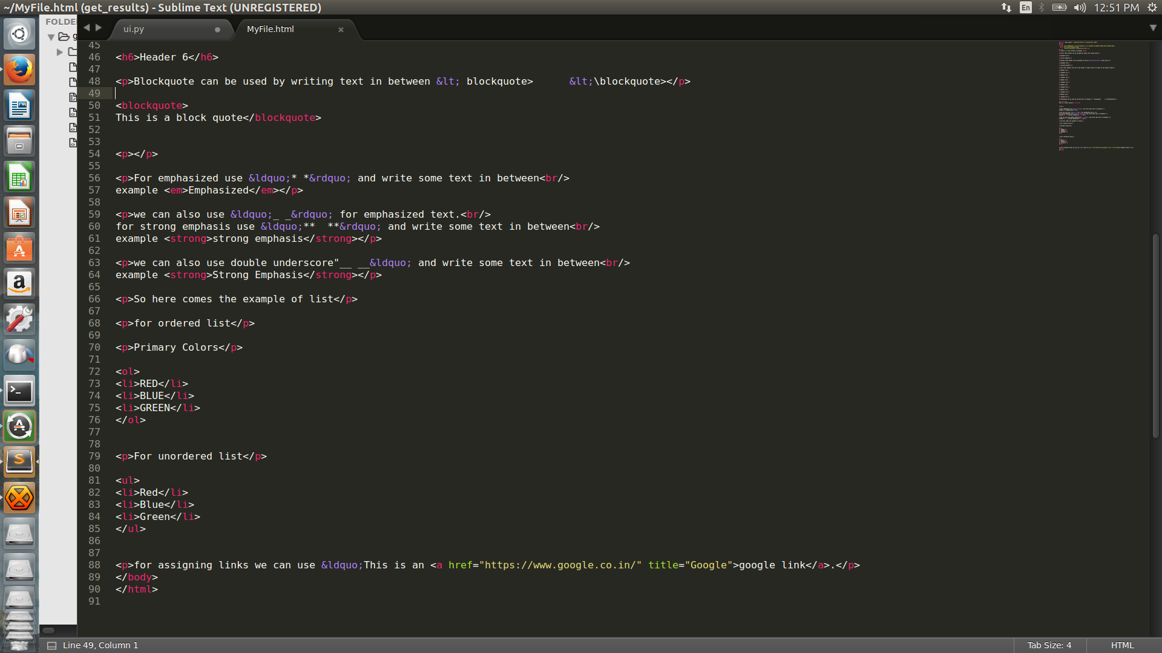1162x653 pixels.
Task: Click the closing html tag
Action: pyautogui.click(x=137, y=590)
